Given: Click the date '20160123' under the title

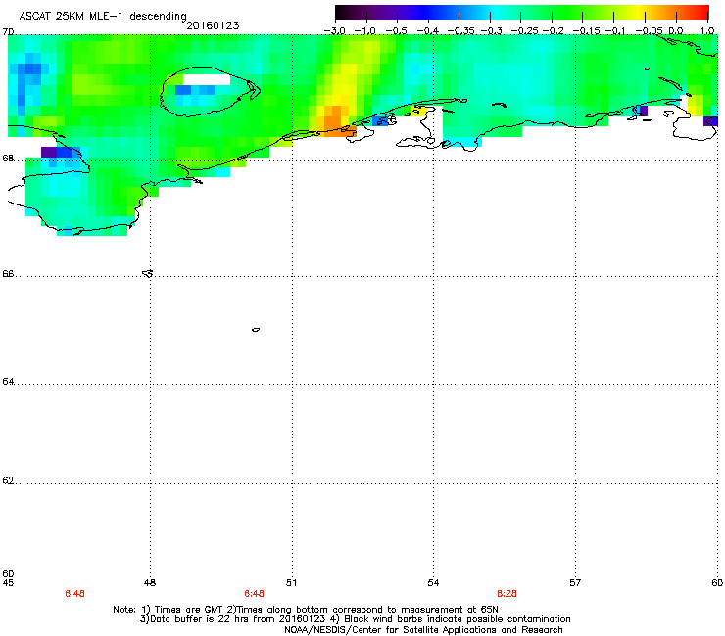Looking at the screenshot, I should 213,25.
